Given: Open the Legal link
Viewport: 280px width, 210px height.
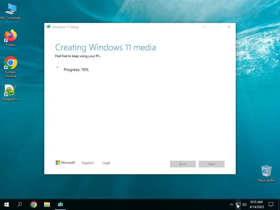Looking at the screenshot, I should coord(106,163).
